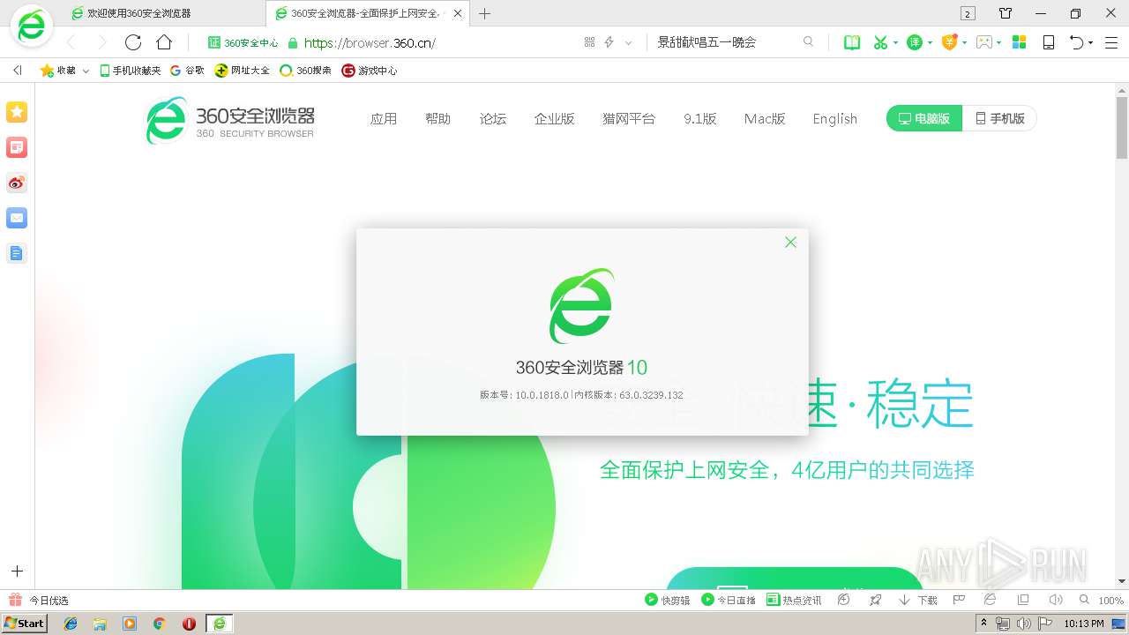Click the screenshot scissors icon
1129x635 pixels.
[x=879, y=42]
